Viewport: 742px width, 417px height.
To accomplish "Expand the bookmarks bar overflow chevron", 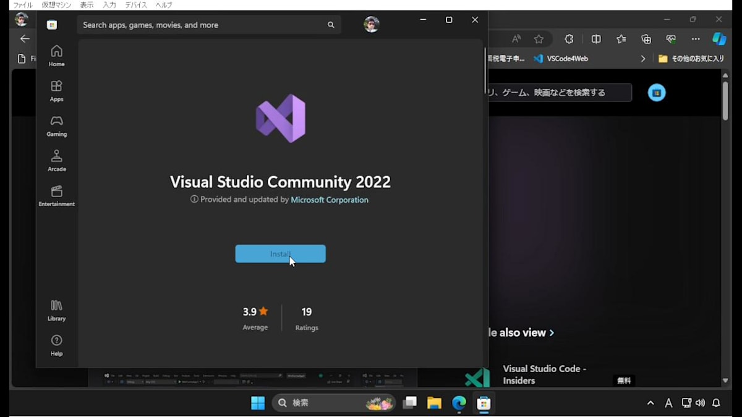I will coord(643,59).
